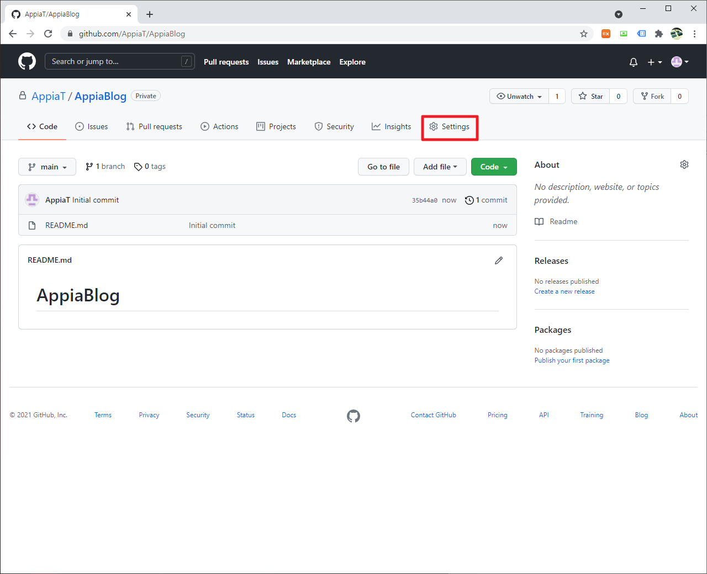The width and height of the screenshot is (707, 574).
Task: View site info via the address bar lock icon
Action: [70, 34]
